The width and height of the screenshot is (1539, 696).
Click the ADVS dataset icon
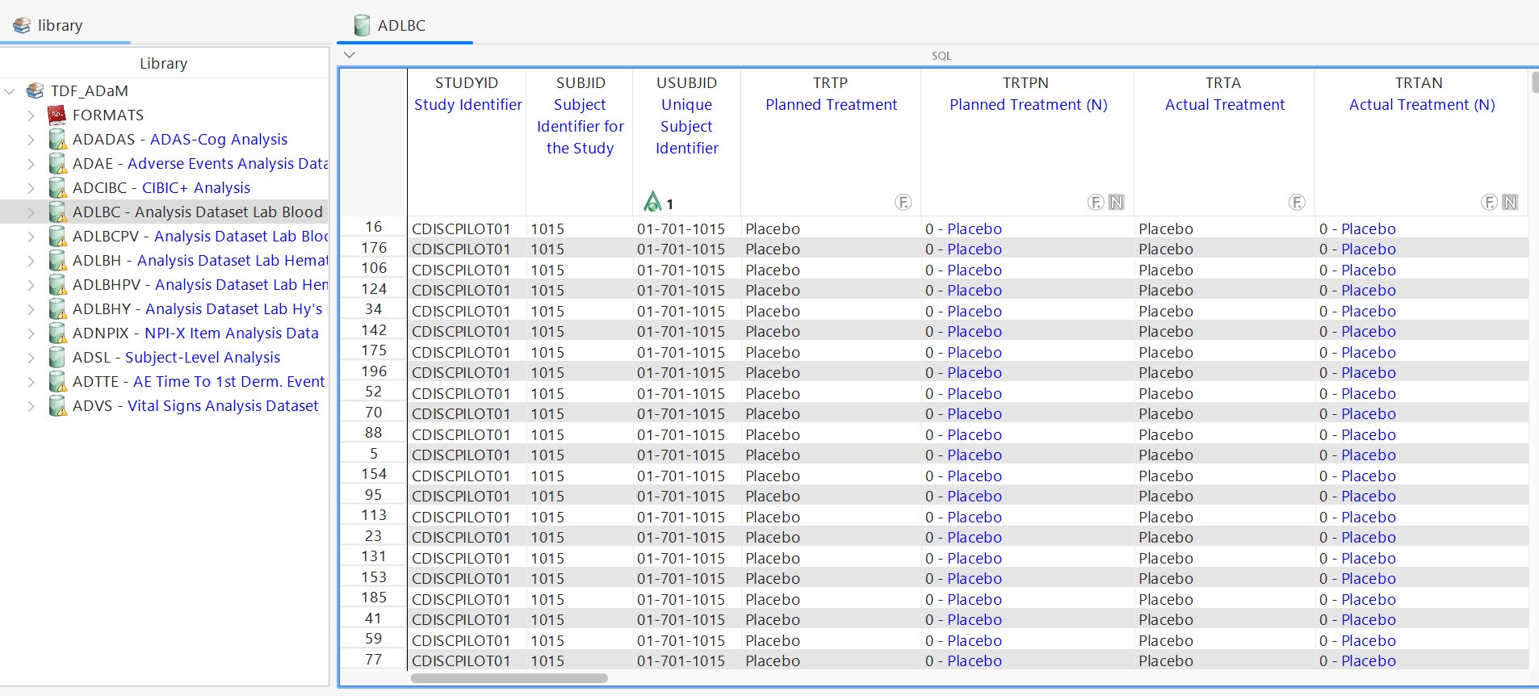point(57,405)
